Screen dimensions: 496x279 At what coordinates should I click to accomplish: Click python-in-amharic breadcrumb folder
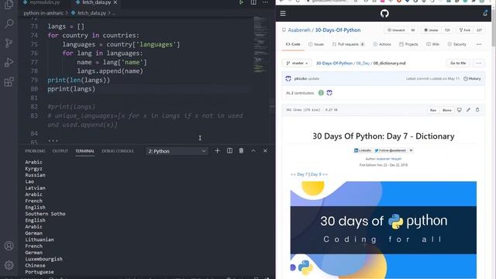(43, 13)
